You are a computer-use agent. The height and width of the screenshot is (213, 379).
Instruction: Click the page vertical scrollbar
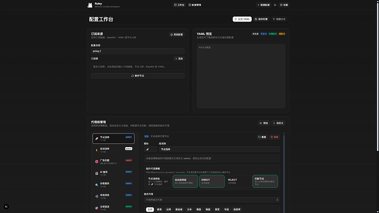click(377, 76)
